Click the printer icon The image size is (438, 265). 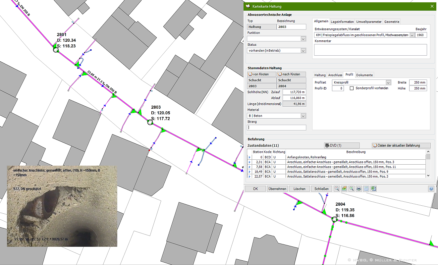click(358, 188)
